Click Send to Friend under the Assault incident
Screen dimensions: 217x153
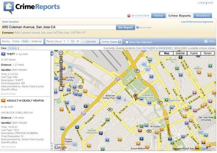pyautogui.click(x=8, y=147)
